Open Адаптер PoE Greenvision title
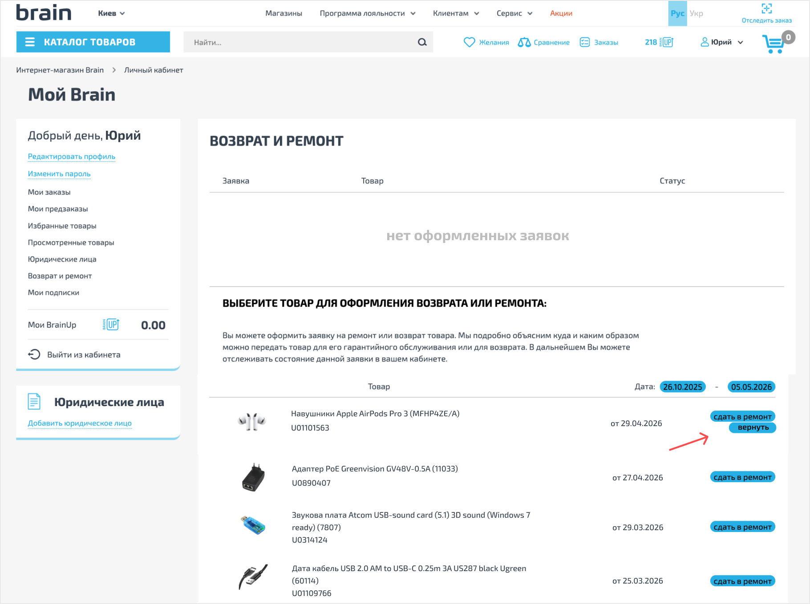Screen dimensions: 810x604 (375, 469)
